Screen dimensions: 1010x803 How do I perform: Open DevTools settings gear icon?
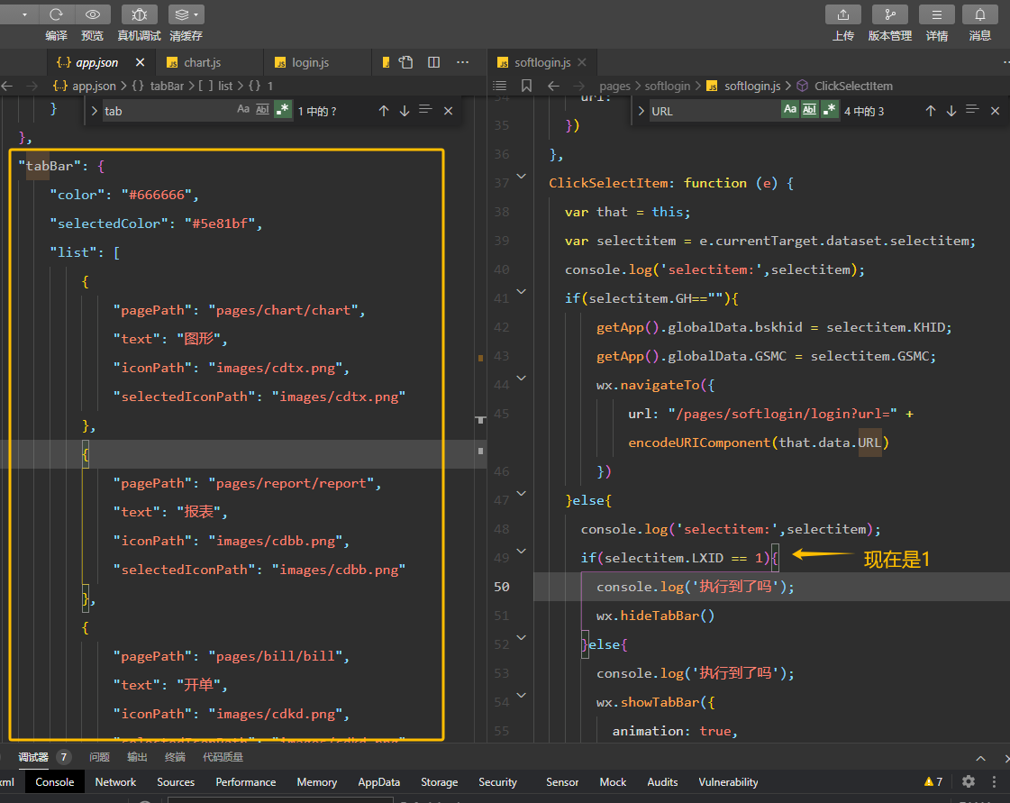[x=969, y=781]
